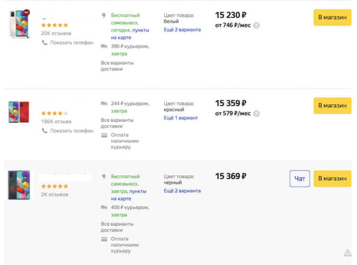The image size is (357, 265).
Task: Click the phone icon in the second offer
Action: pyautogui.click(x=45, y=131)
